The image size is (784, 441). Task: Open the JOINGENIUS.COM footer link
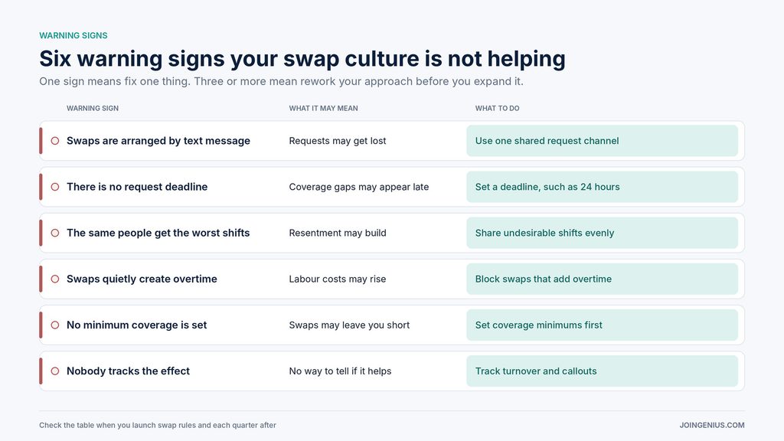pyautogui.click(x=711, y=425)
